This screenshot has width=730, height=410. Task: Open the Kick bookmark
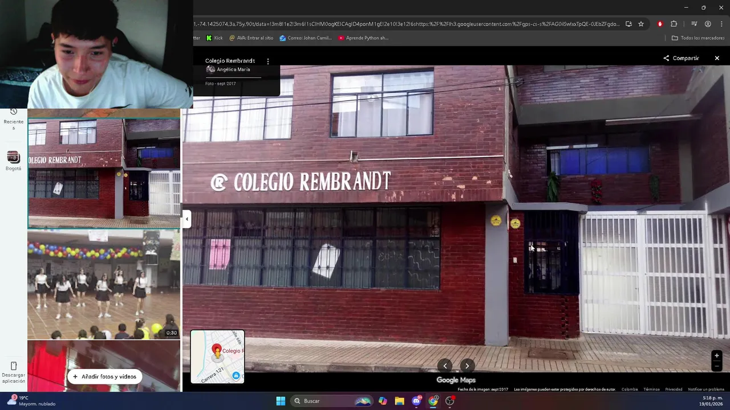pyautogui.click(x=214, y=38)
